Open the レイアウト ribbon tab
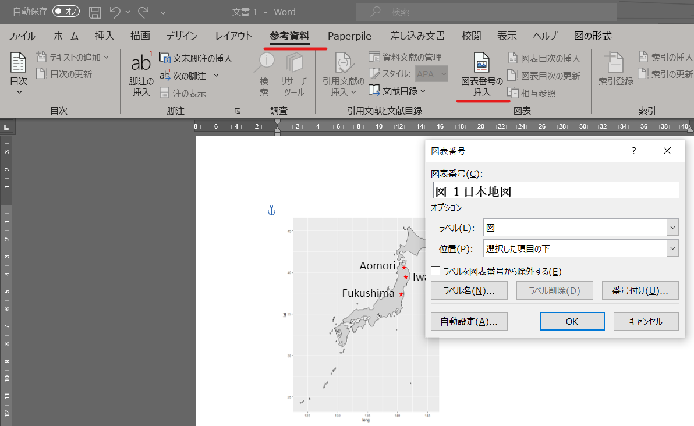This screenshot has width=694, height=426. pyautogui.click(x=233, y=36)
